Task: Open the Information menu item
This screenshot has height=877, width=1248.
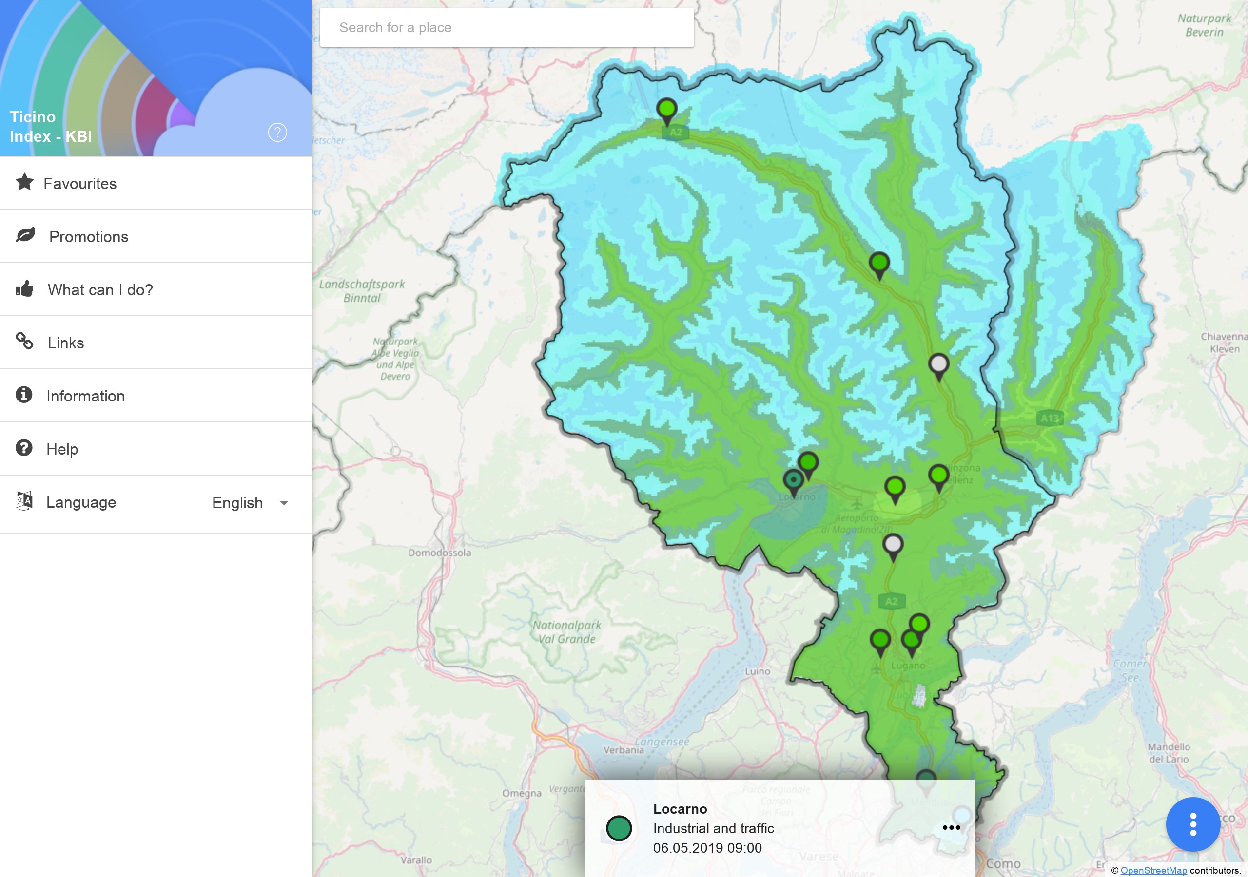Action: 85,396
